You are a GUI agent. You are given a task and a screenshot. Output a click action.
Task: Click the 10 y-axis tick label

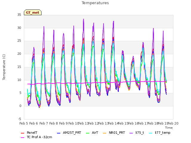pyautogui.click(x=19, y=80)
